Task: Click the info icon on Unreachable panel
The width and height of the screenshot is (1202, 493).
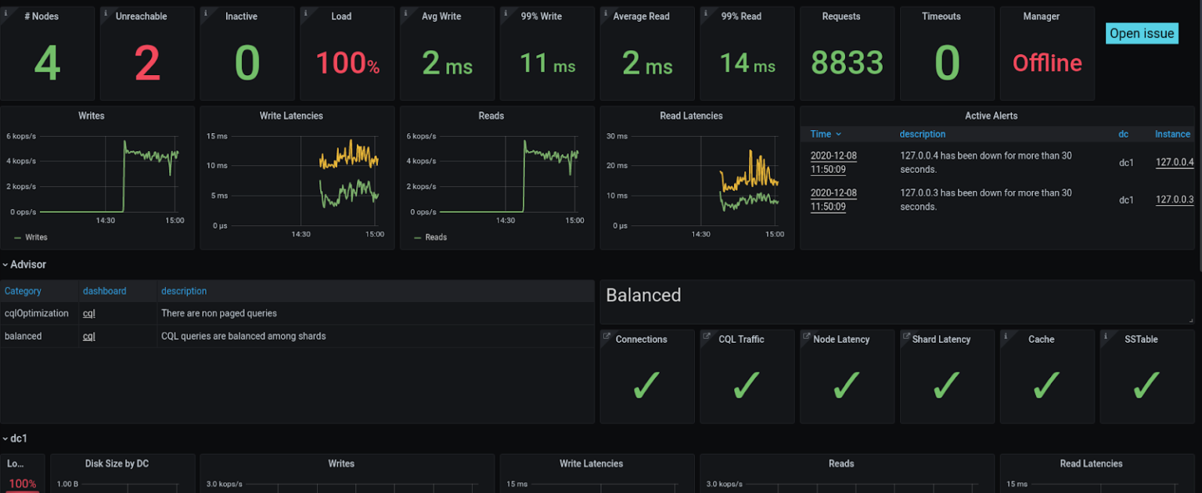Action: tap(105, 12)
